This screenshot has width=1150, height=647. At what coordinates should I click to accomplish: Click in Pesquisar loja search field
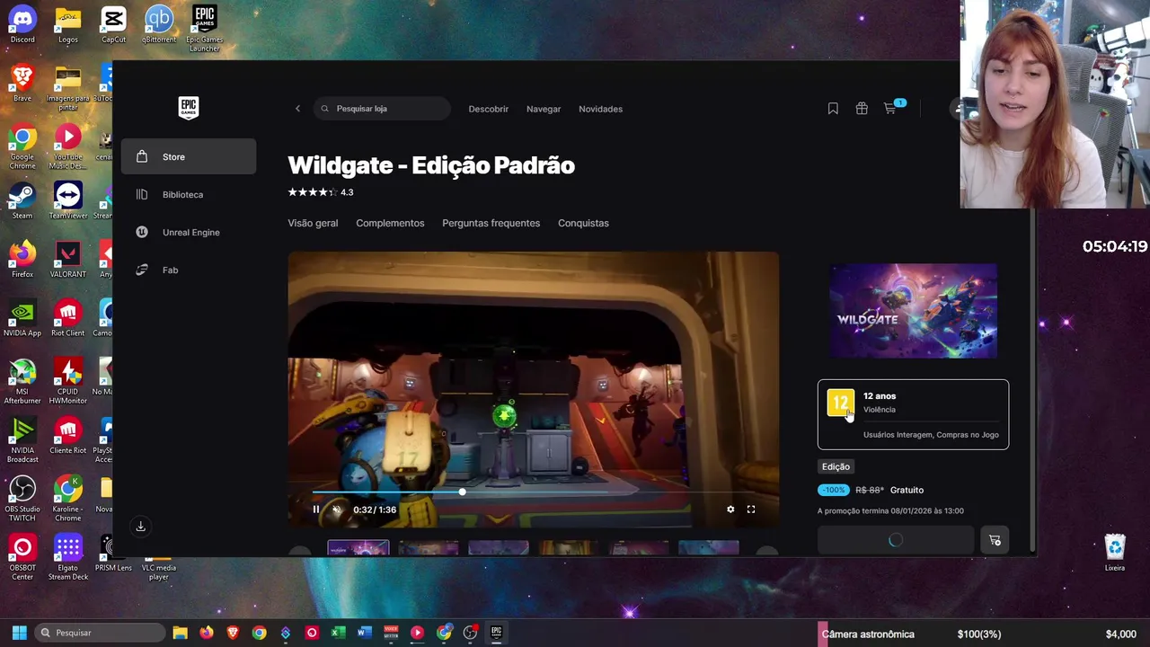(383, 109)
